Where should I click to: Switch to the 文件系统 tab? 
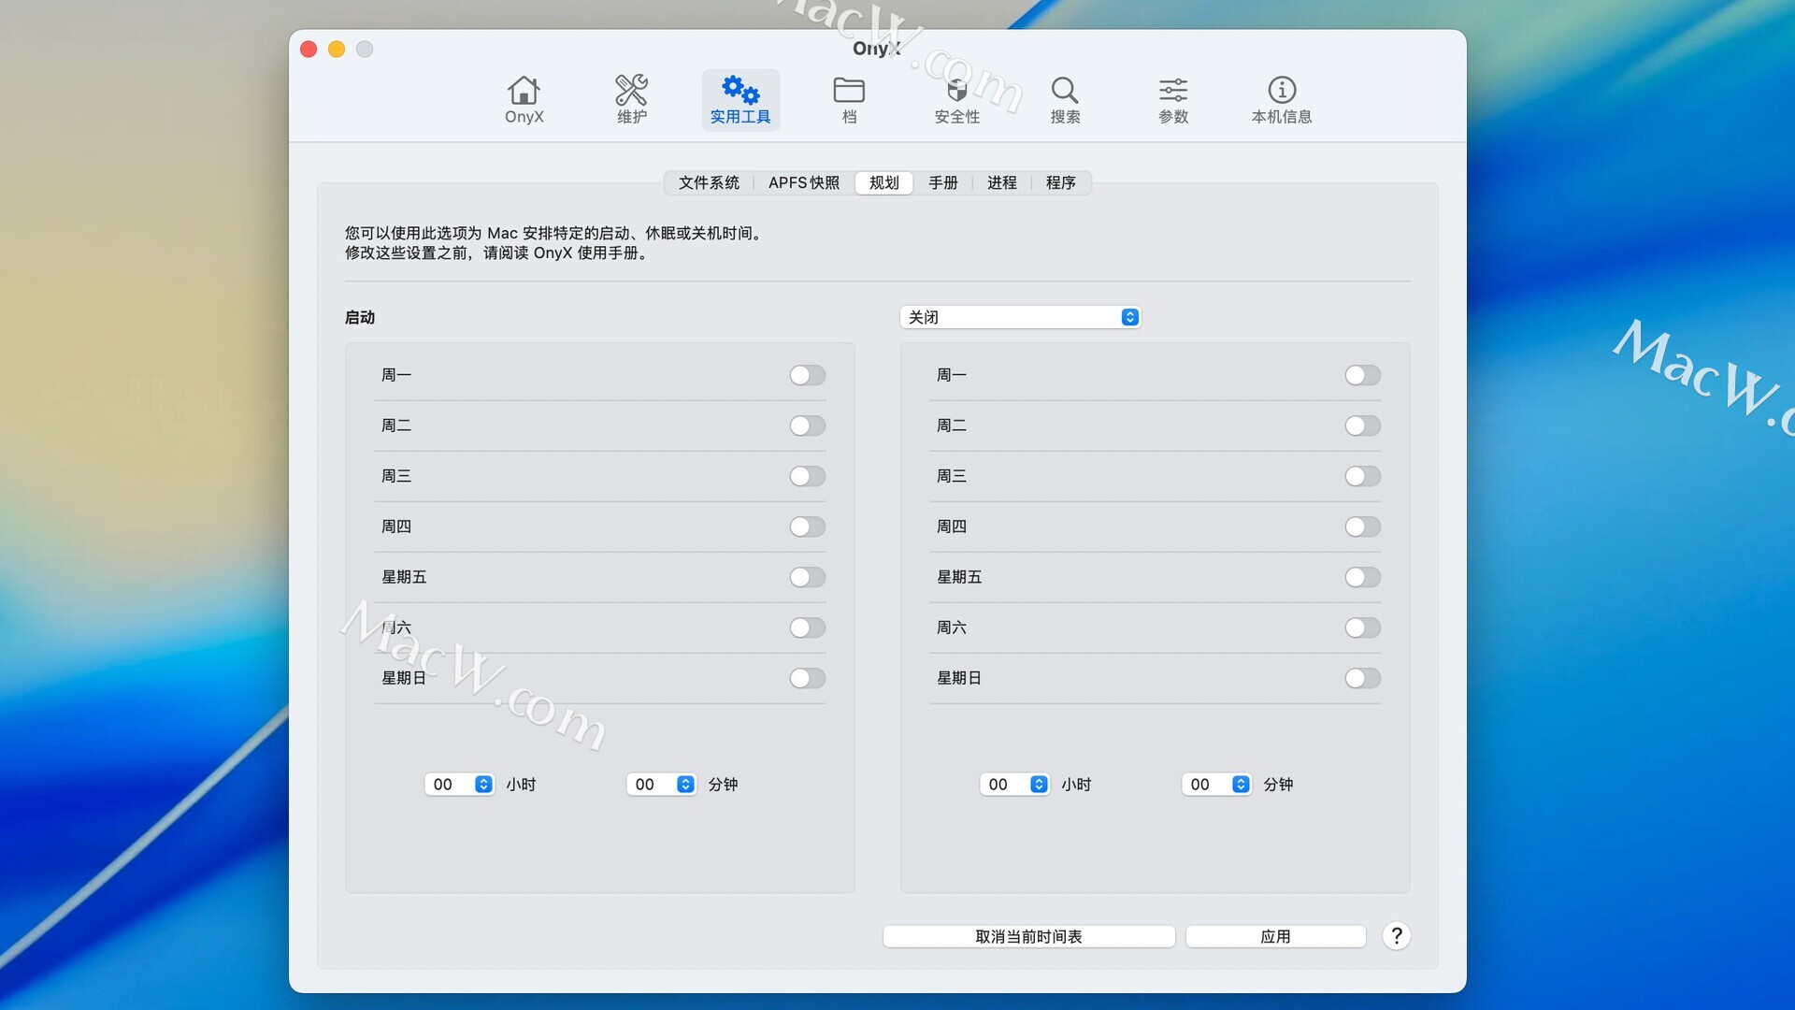tap(709, 182)
